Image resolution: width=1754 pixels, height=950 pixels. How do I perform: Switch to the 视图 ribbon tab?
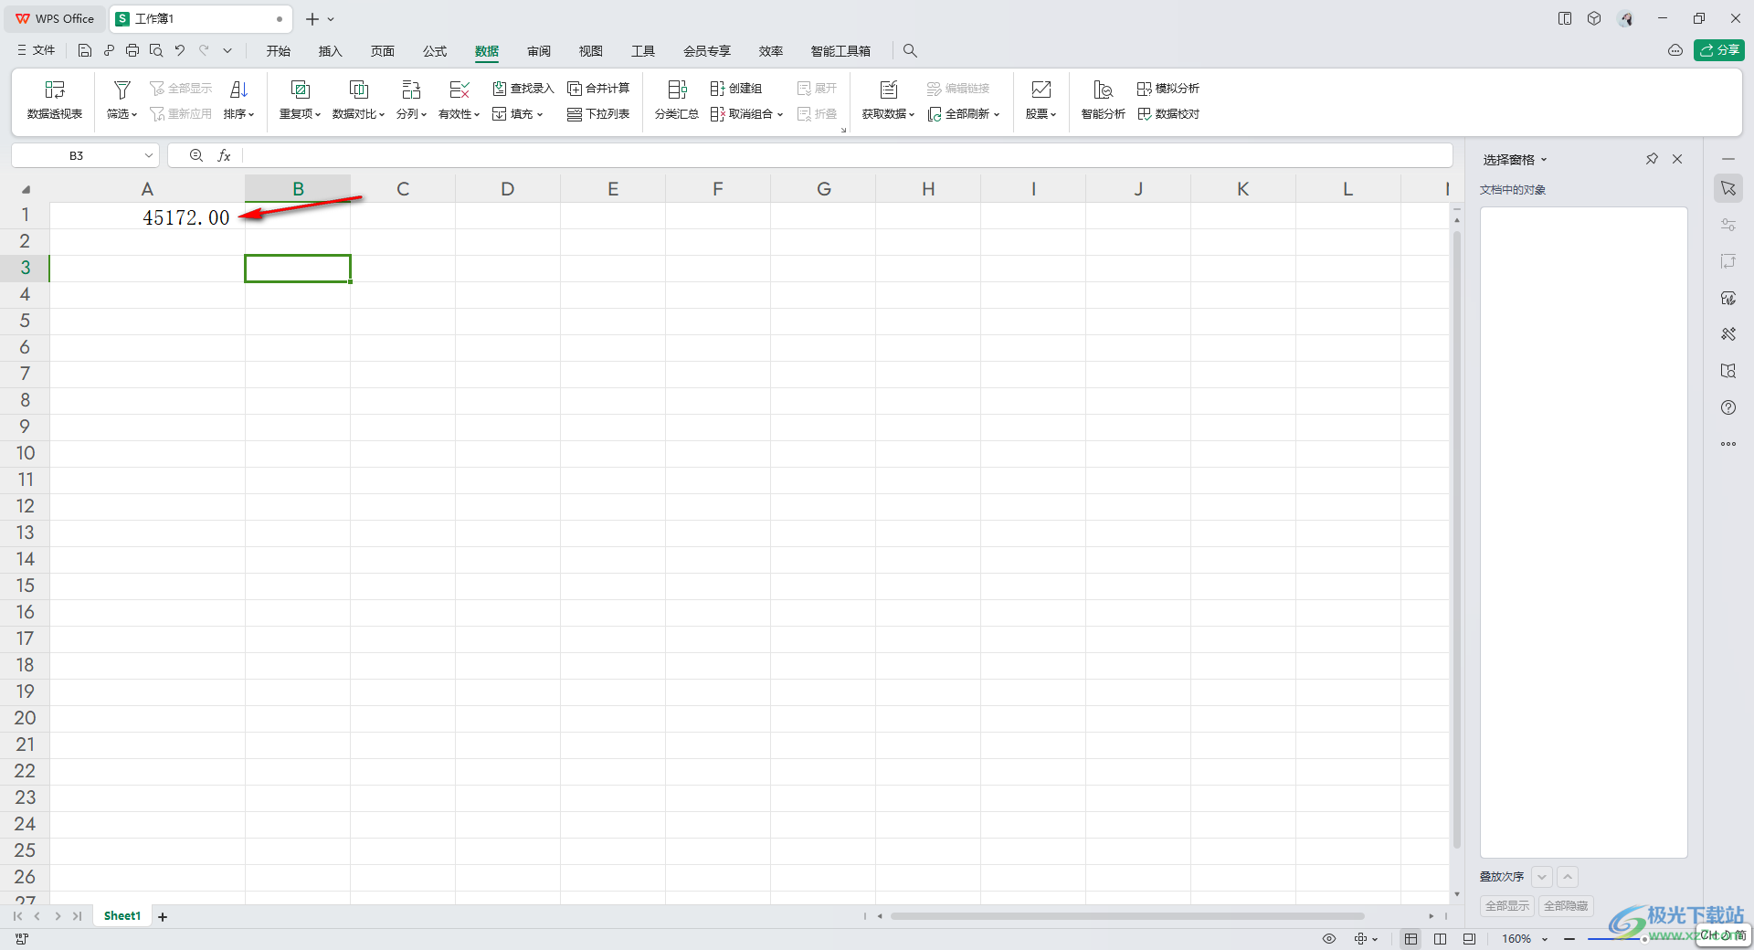click(591, 51)
